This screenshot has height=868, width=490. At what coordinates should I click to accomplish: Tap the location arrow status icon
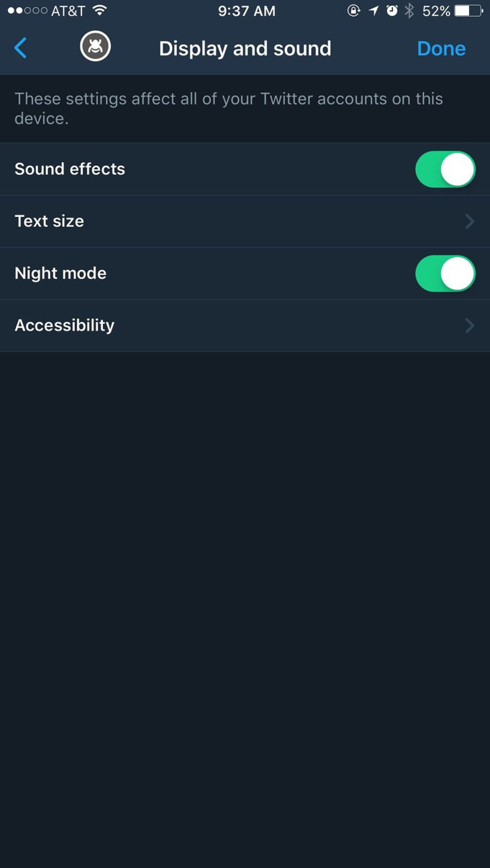[373, 11]
